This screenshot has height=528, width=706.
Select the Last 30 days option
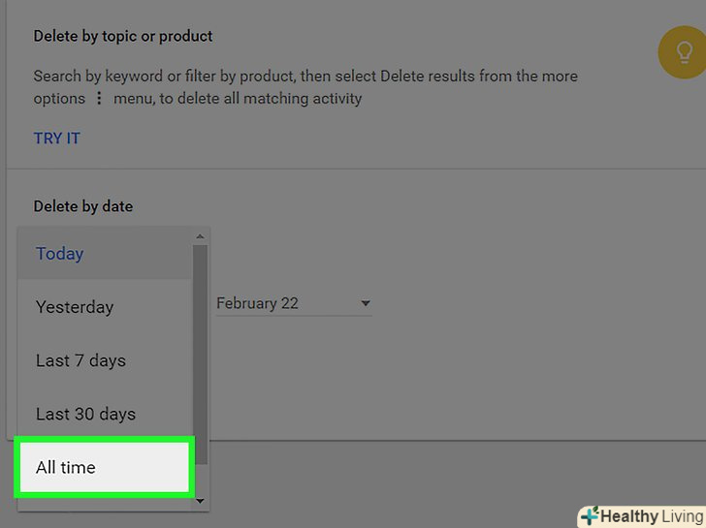point(85,414)
